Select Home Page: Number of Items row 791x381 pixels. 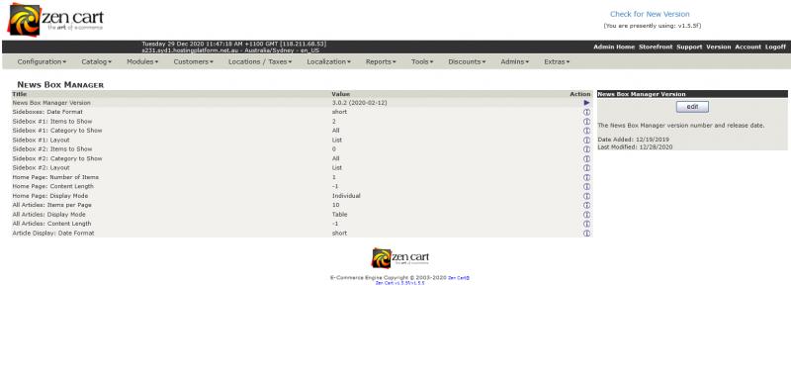click(x=302, y=177)
